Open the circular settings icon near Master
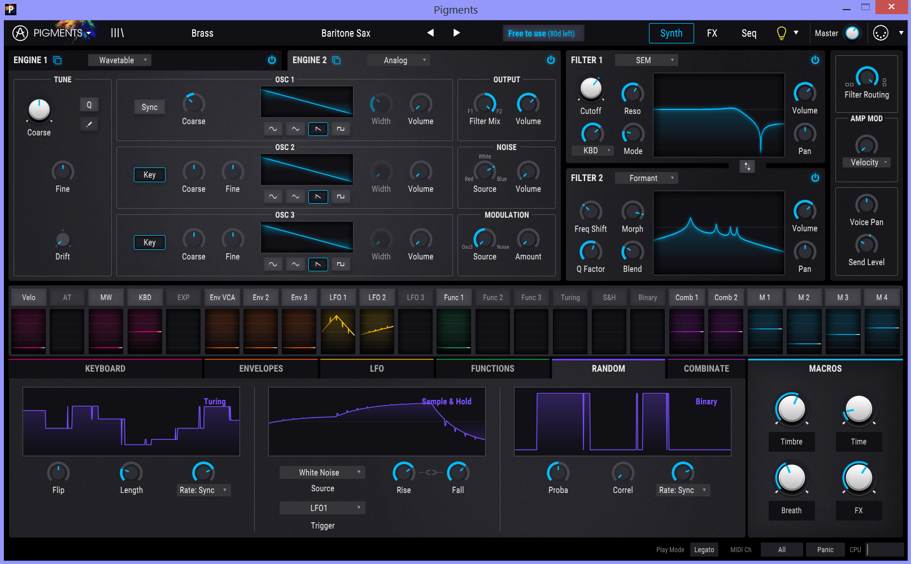The image size is (911, 564). pos(881,33)
